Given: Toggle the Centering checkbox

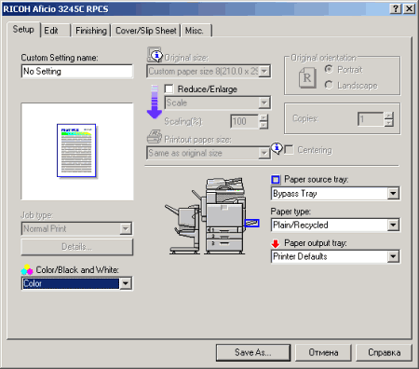Looking at the screenshot, I should 289,150.
